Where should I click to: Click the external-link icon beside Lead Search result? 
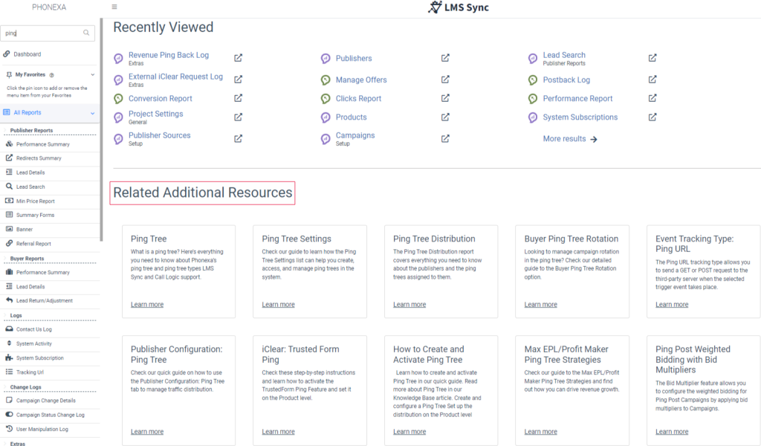coord(652,58)
